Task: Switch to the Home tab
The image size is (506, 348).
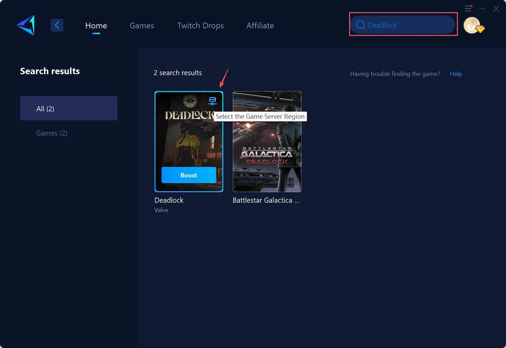Action: [x=96, y=26]
